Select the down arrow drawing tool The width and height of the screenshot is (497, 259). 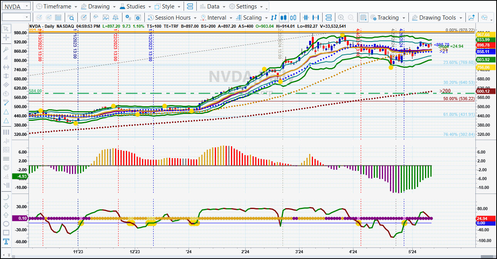pyautogui.click(x=6, y=206)
